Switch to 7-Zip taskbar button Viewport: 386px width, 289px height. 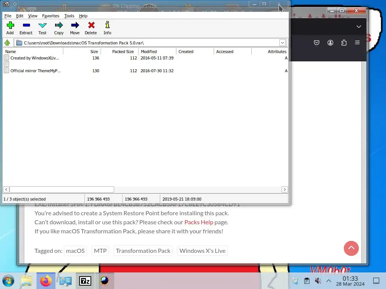[85, 281]
